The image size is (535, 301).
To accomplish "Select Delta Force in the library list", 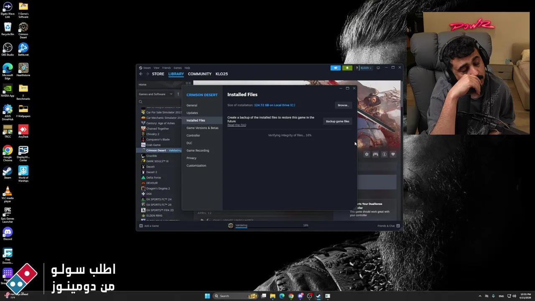I will coord(153,178).
